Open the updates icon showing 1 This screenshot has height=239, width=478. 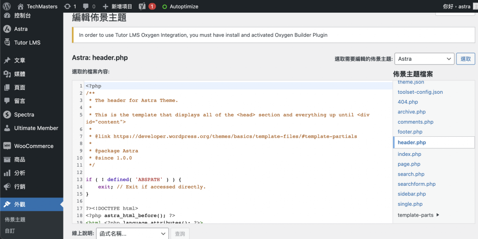tap(67, 6)
